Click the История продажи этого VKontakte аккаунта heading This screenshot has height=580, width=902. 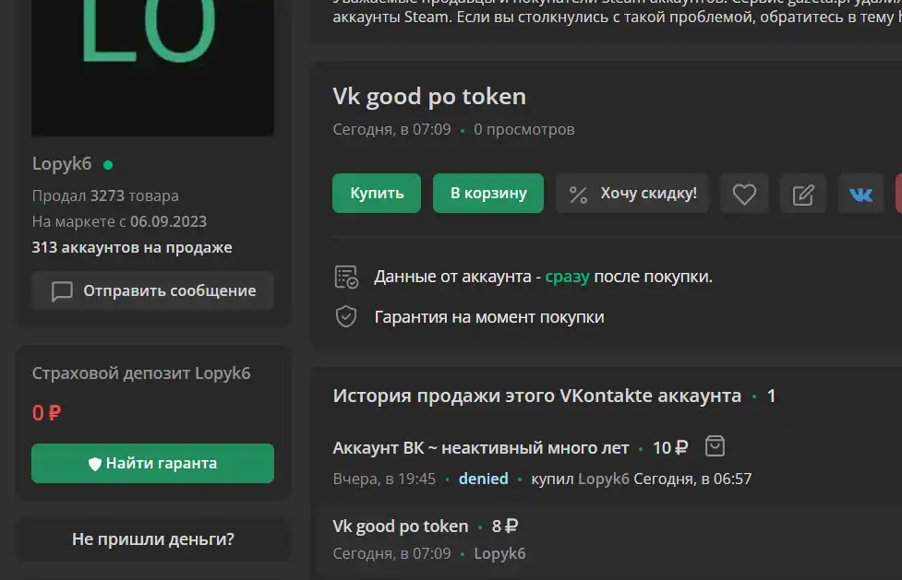pos(536,397)
